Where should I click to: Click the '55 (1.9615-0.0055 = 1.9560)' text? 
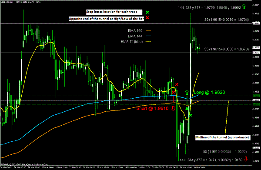[225, 152]
